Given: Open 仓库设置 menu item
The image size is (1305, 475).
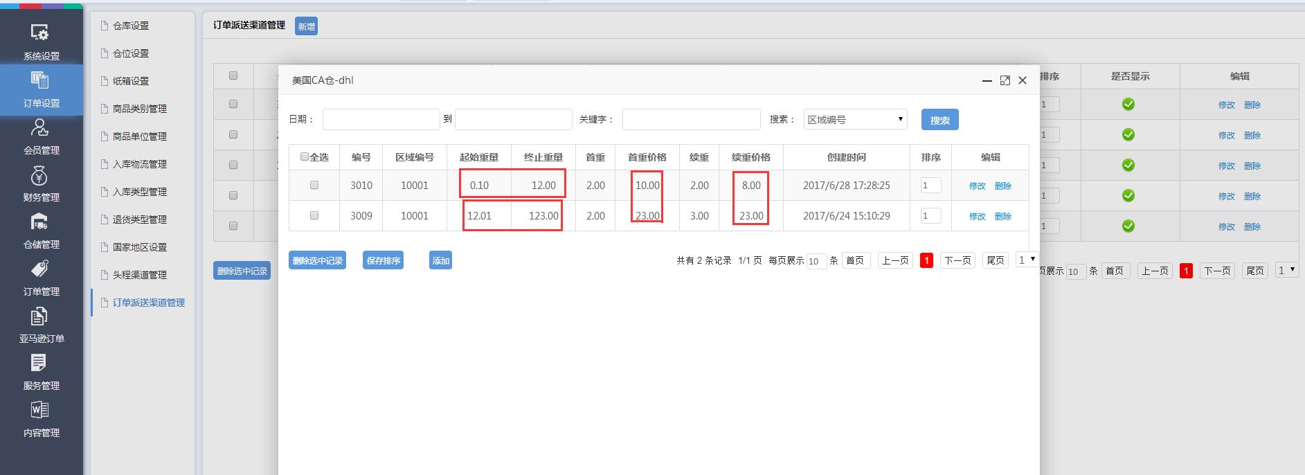Looking at the screenshot, I should pyautogui.click(x=131, y=26).
